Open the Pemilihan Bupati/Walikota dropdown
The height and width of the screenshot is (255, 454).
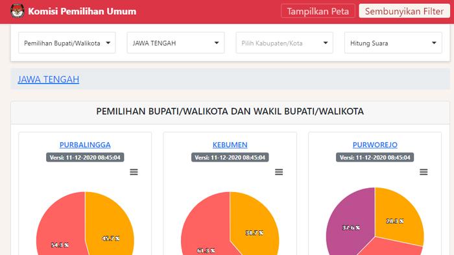67,43
